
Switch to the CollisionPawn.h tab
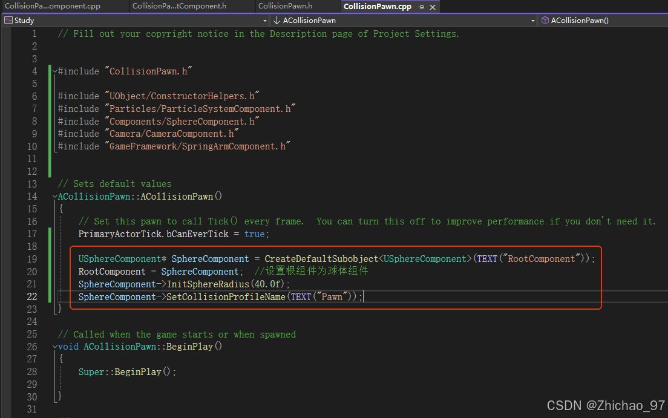(285, 6)
